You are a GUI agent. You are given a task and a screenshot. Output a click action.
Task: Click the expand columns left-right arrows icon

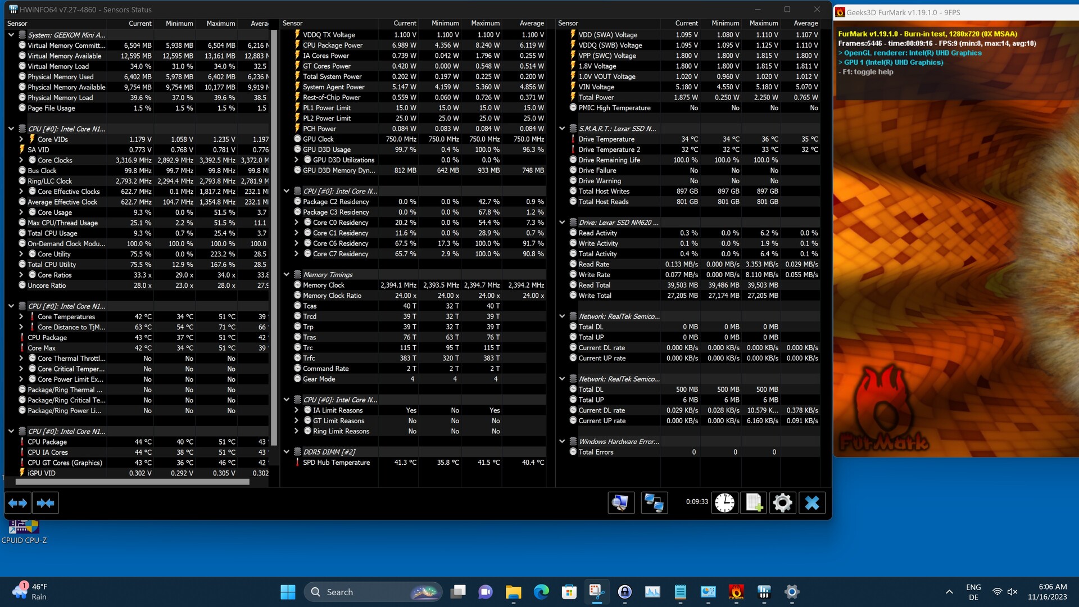[17, 503]
